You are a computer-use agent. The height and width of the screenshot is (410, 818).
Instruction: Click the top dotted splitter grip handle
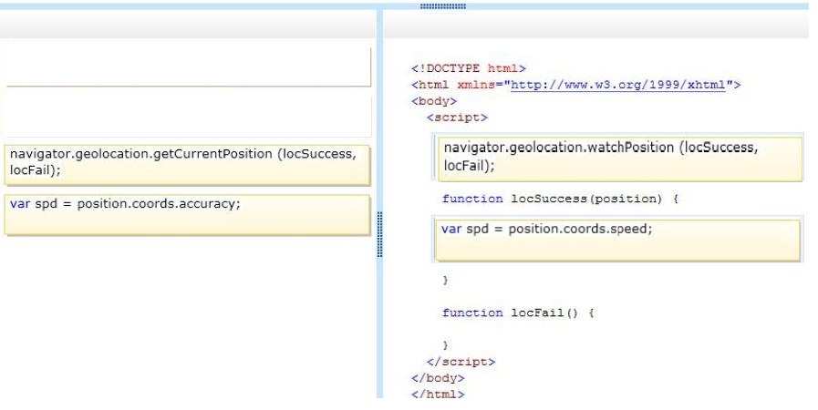(443, 6)
